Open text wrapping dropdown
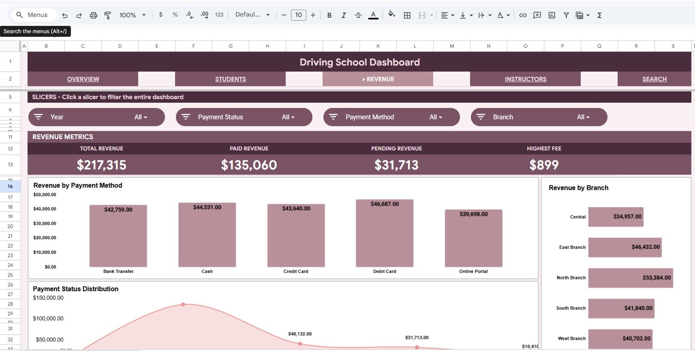Screen dimensions: 695x351 coord(485,15)
